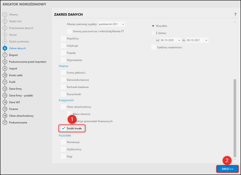Open the help question mark icon
The width and height of the screenshot is (241, 175).
235,15
